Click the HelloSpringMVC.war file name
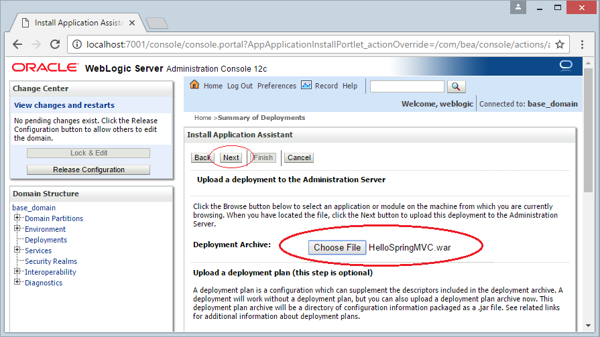Screen dimensions: 600x337 coord(410,247)
